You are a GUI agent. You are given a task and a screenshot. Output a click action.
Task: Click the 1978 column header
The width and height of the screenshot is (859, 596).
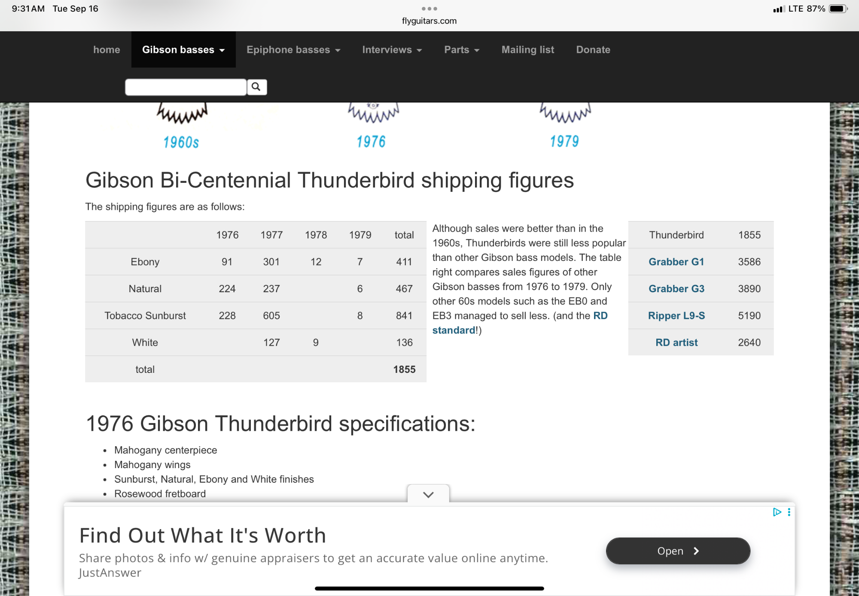[x=316, y=235]
